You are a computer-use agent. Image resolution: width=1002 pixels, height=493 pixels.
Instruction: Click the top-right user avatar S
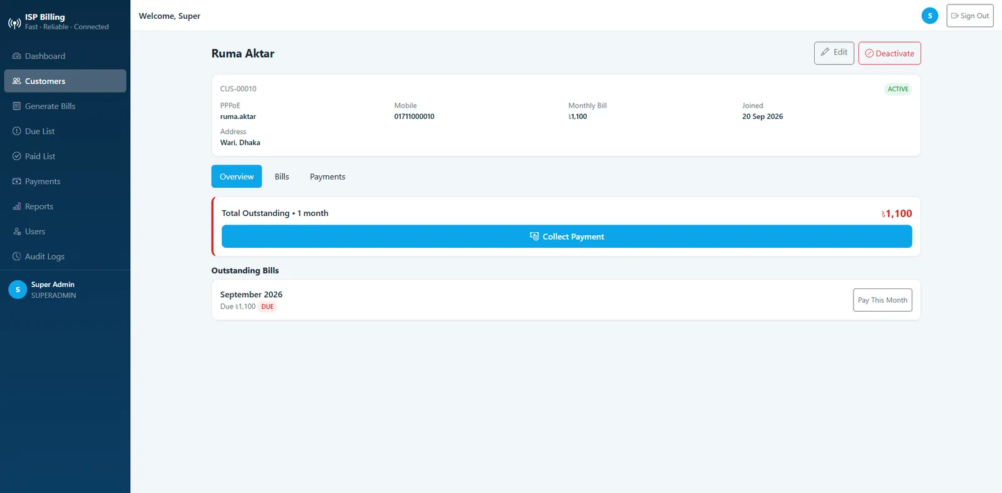pos(930,16)
